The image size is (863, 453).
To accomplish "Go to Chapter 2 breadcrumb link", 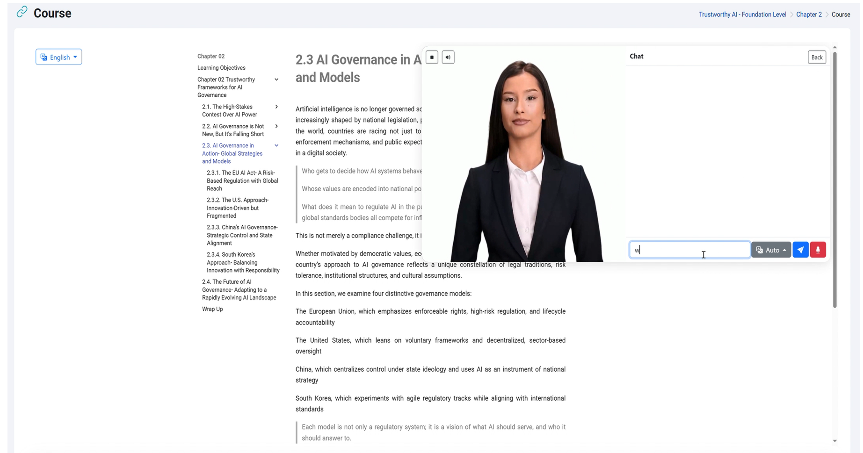I will [809, 14].
